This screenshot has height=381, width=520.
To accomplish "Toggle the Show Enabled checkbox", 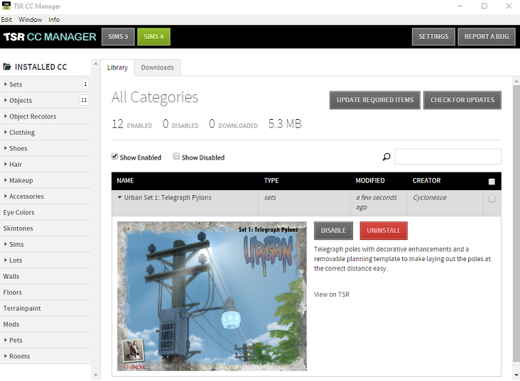I will click(115, 156).
